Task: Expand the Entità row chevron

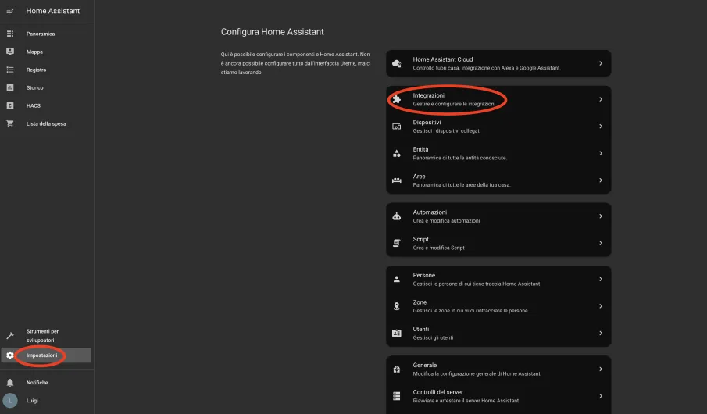Action: (601, 154)
